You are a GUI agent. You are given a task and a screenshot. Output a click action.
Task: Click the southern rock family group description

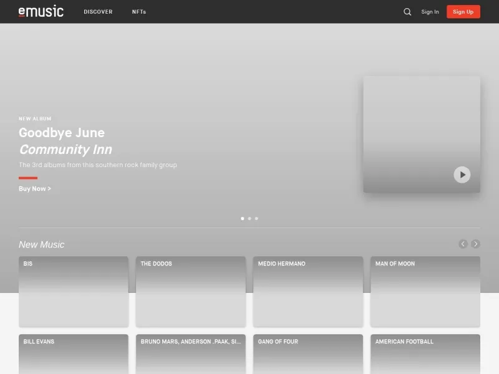click(x=98, y=165)
